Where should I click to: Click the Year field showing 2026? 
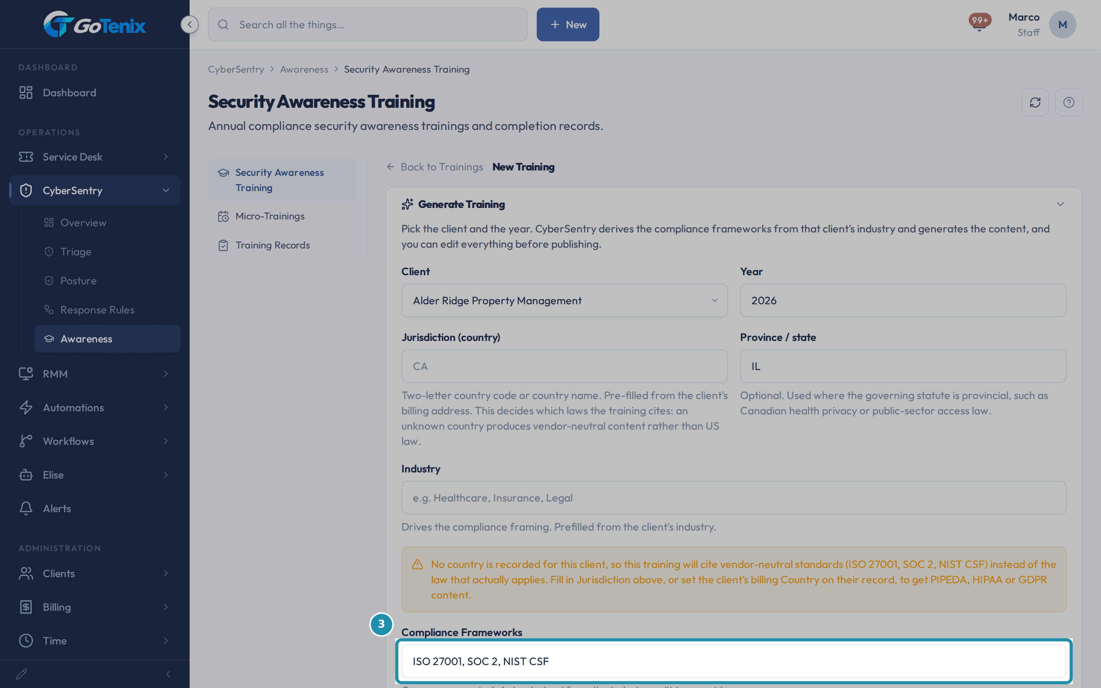point(903,300)
